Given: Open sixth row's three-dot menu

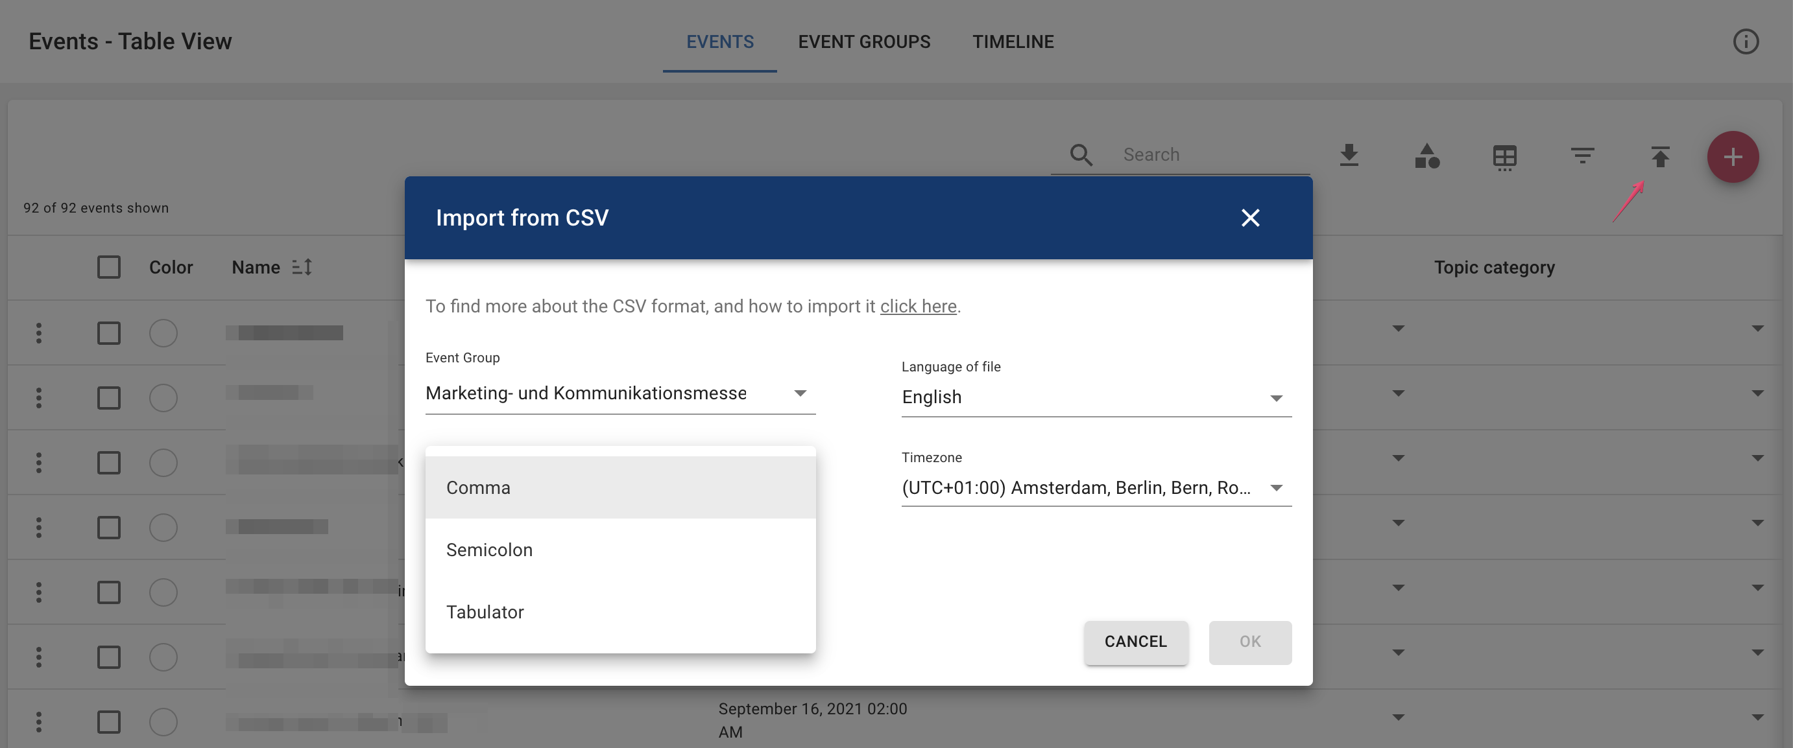Looking at the screenshot, I should pos(39,657).
